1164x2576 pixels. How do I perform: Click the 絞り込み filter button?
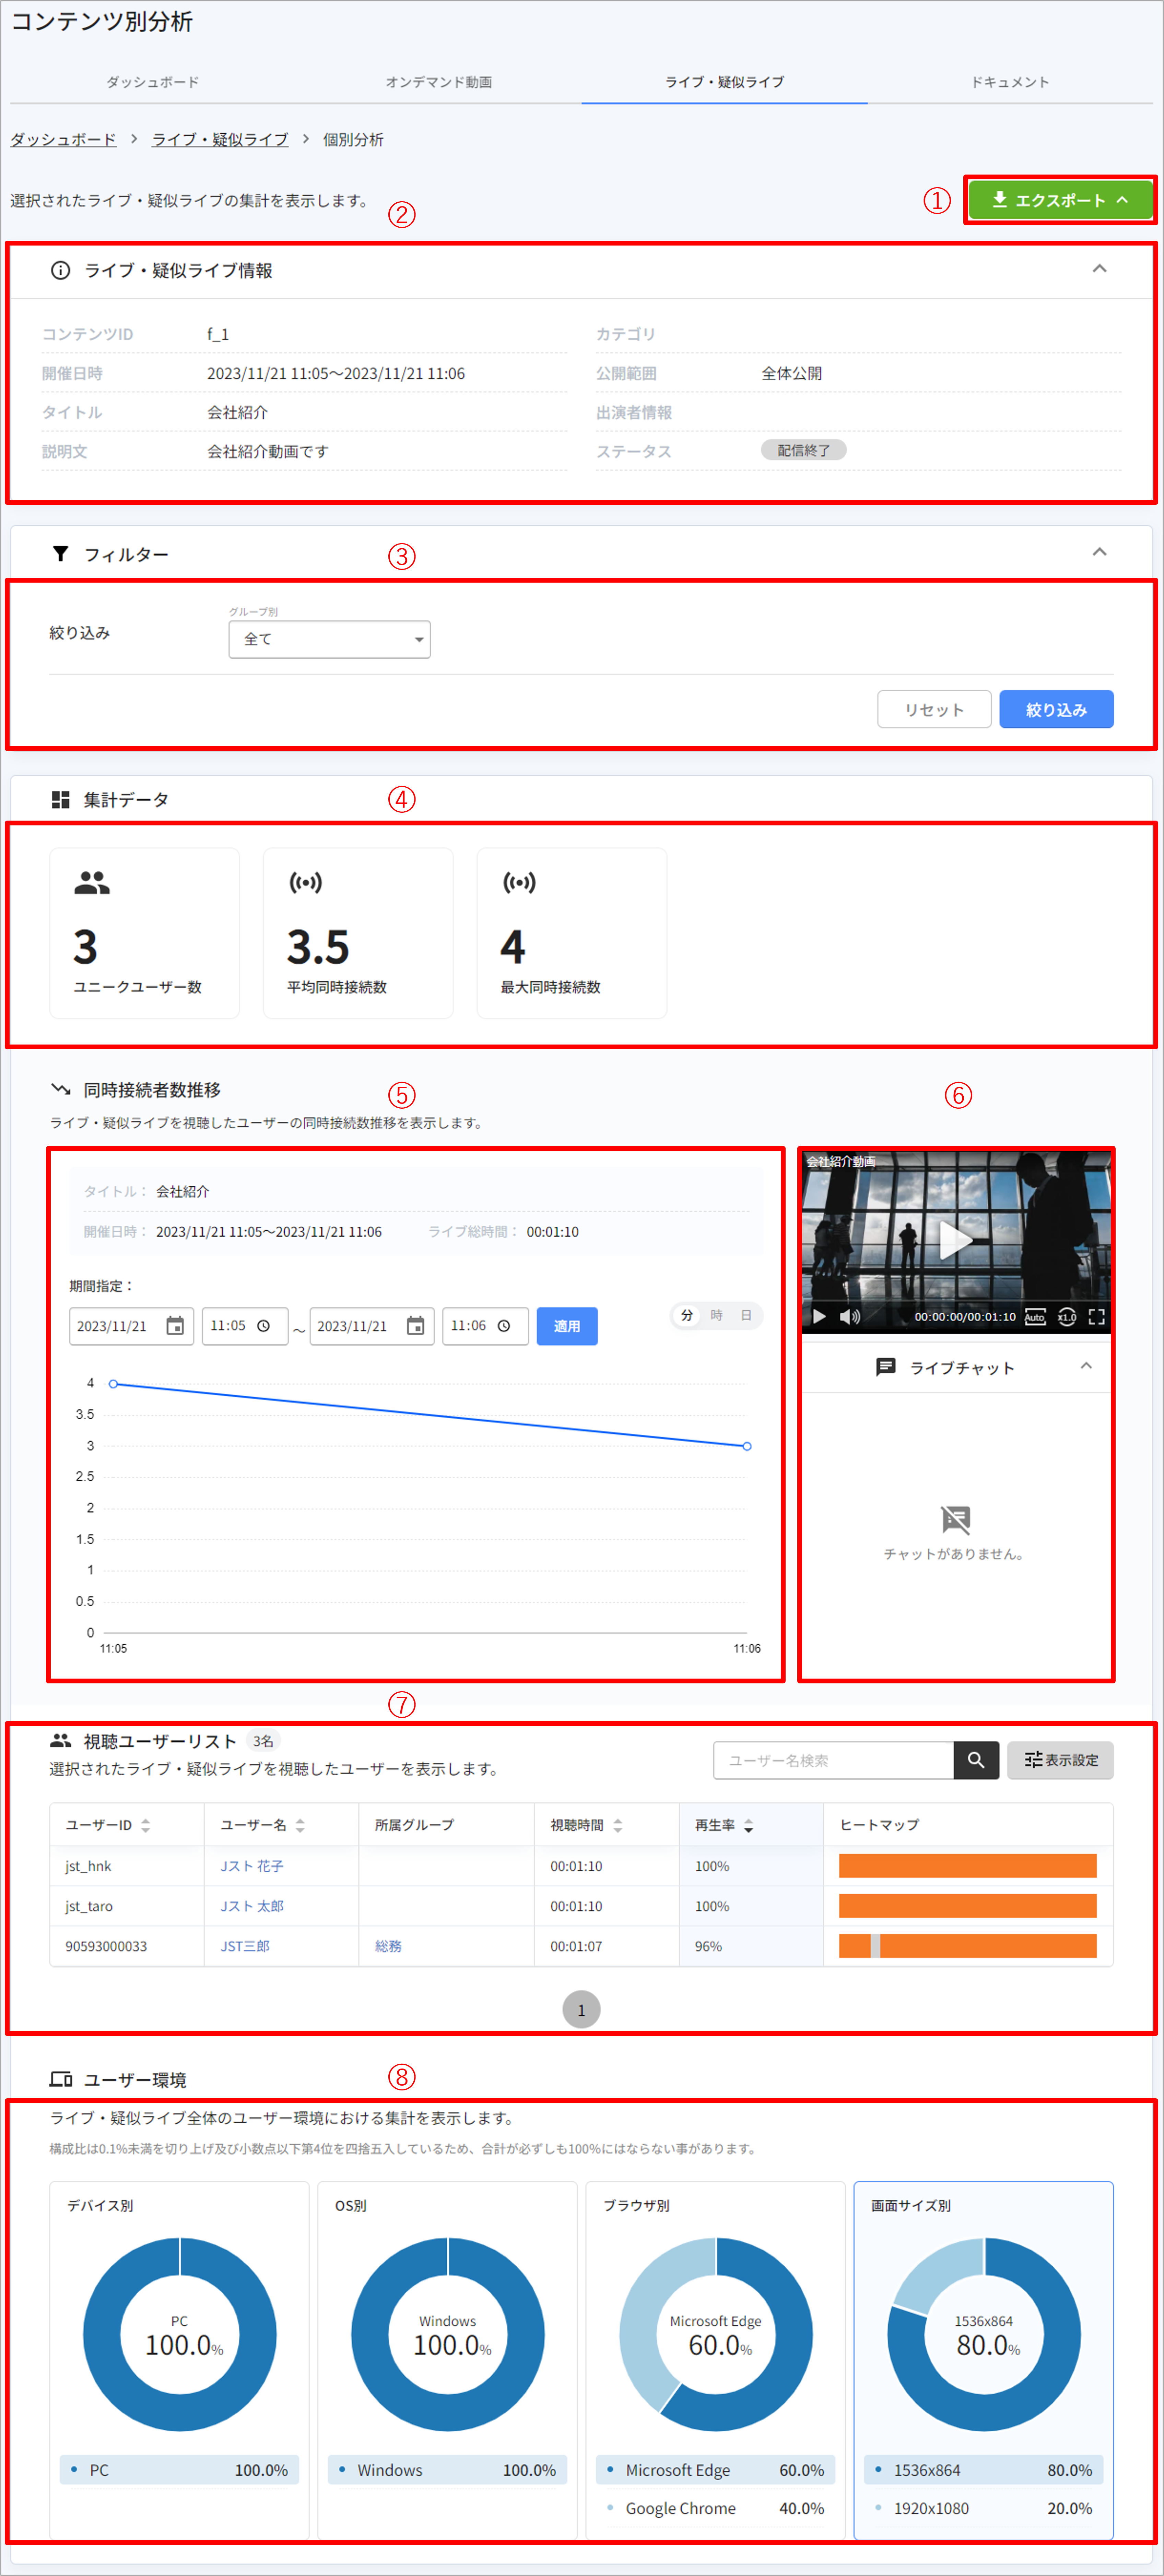[x=1056, y=709]
